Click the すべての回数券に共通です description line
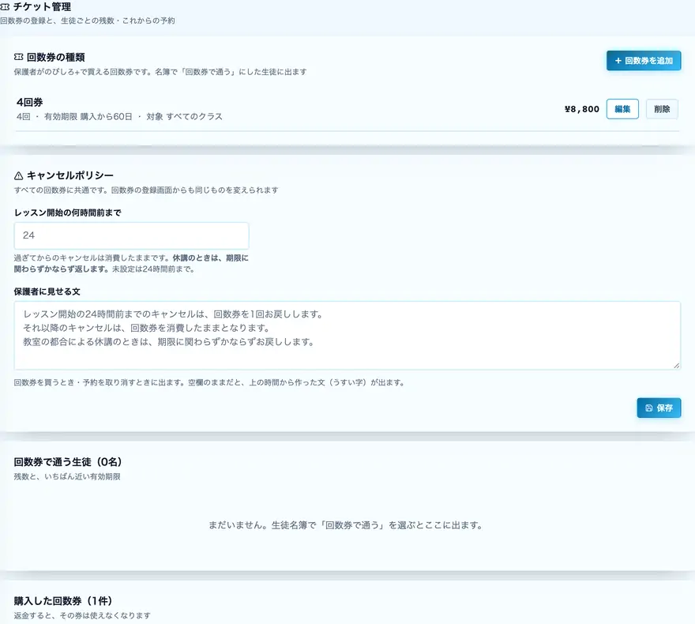Viewport: 695px width, 624px height. pyautogui.click(x=146, y=190)
